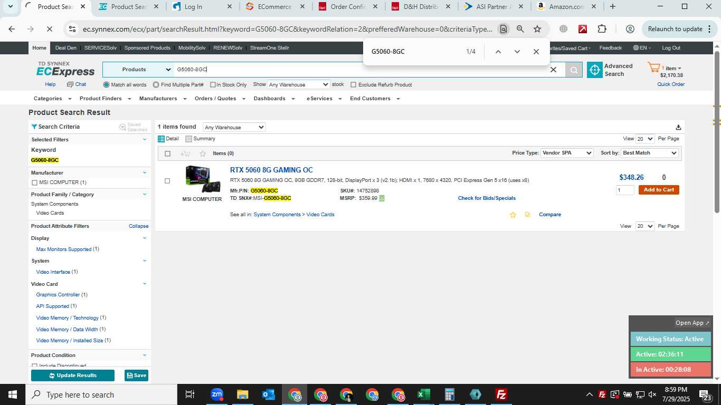The height and width of the screenshot is (405, 721).
Task: Switch to the Amazon.com browser tab
Action: click(x=566, y=7)
